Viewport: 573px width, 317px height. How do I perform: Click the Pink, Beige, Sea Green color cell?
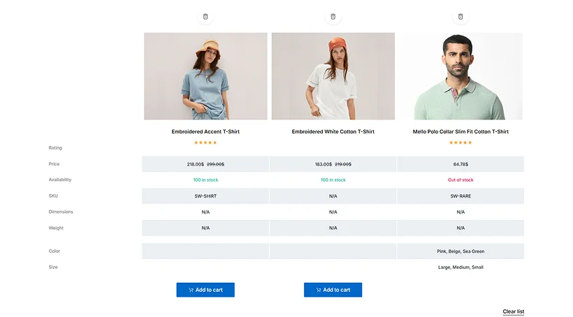460,251
